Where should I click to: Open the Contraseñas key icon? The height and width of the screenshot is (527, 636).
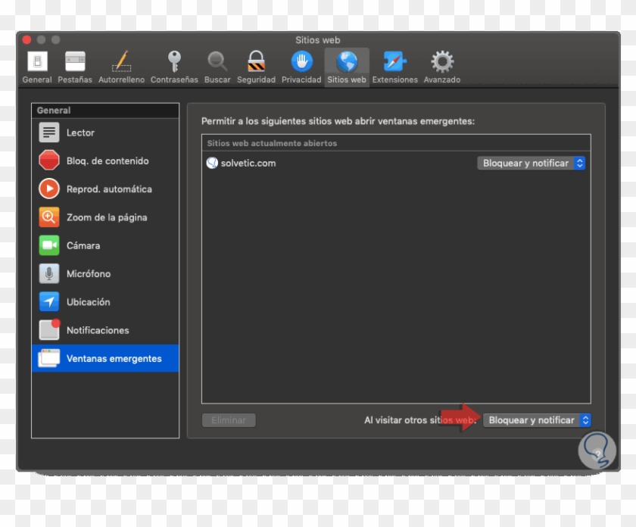pos(174,62)
